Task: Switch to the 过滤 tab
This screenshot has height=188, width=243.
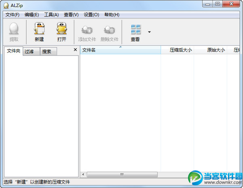Action: coord(31,51)
